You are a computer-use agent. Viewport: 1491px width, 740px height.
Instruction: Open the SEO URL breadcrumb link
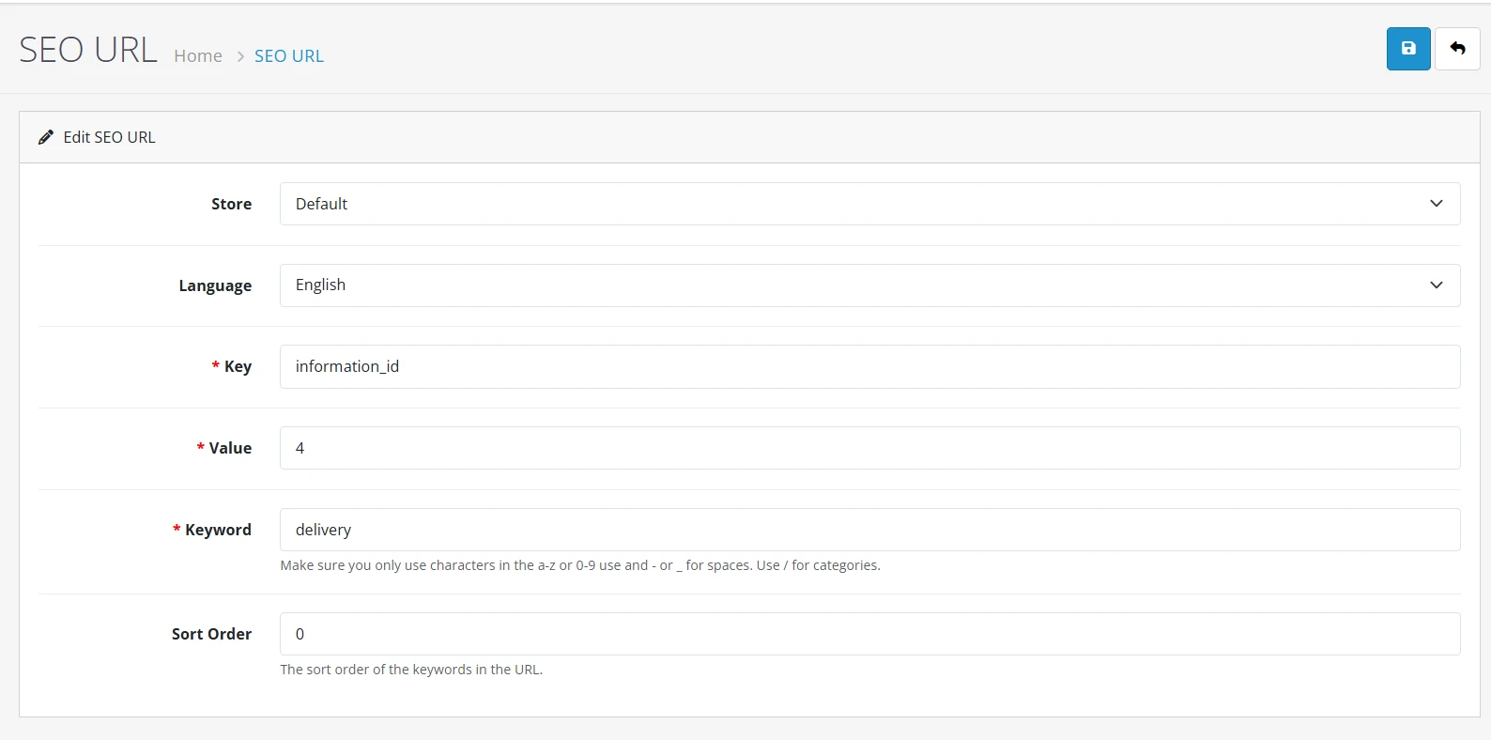tap(289, 56)
